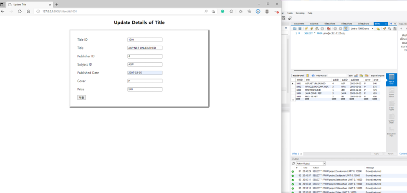Submit button below Price field
This screenshot has height=193, width=407.
(x=81, y=97)
